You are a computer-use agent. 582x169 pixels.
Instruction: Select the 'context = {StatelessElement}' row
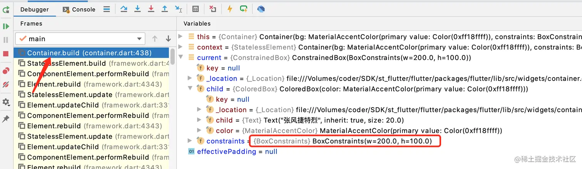click(379, 47)
